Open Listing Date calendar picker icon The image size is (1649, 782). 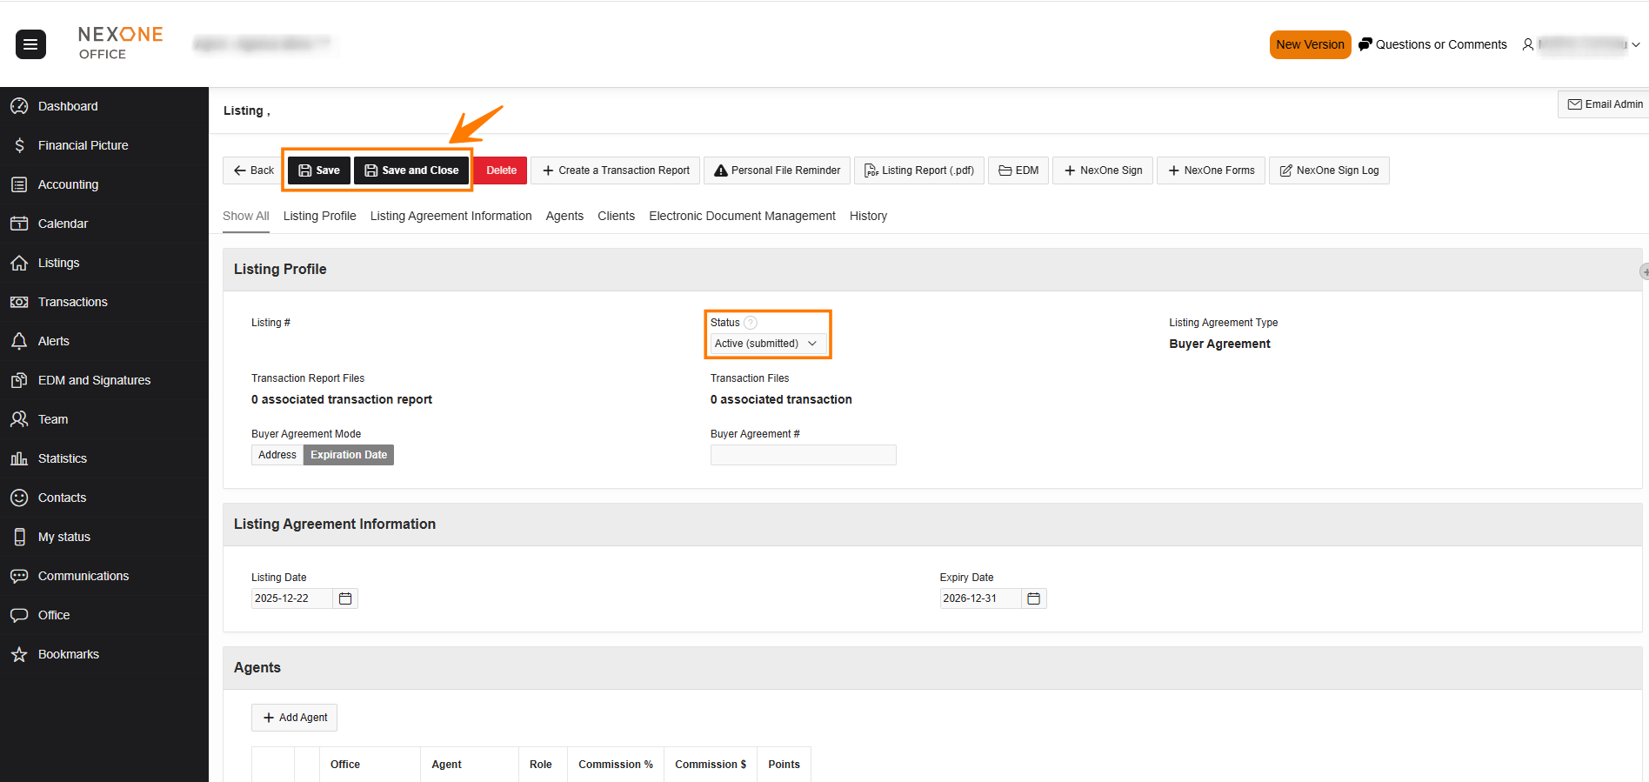click(x=345, y=598)
